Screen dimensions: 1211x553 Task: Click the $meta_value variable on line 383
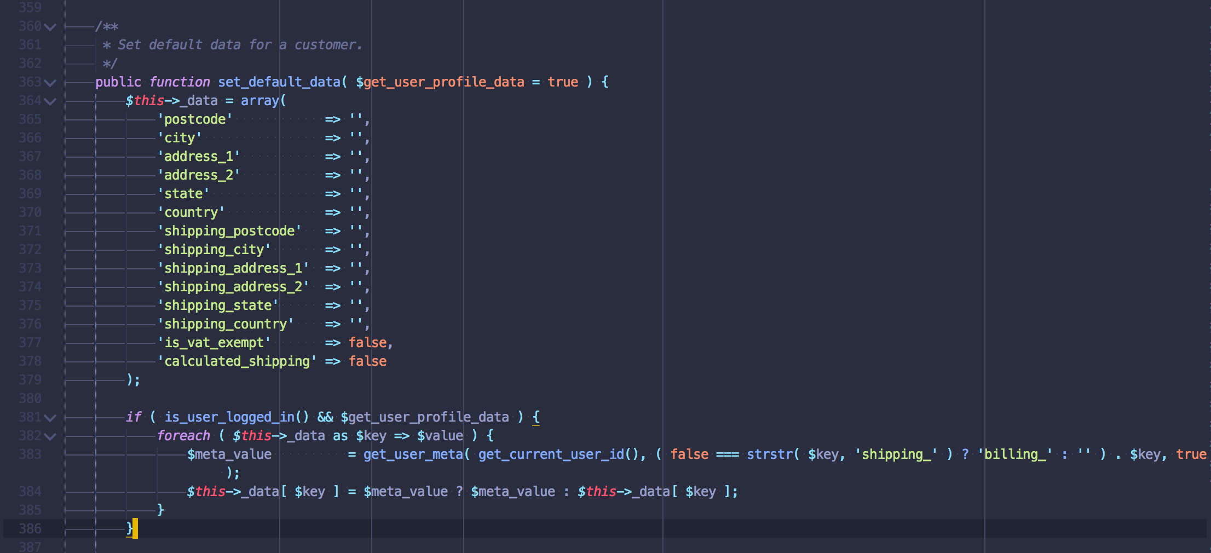229,454
